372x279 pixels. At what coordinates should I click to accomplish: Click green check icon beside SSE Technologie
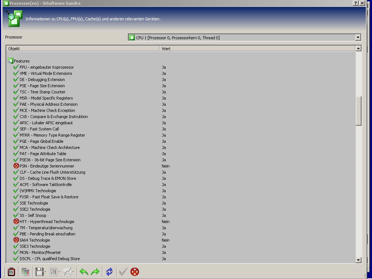(x=16, y=203)
